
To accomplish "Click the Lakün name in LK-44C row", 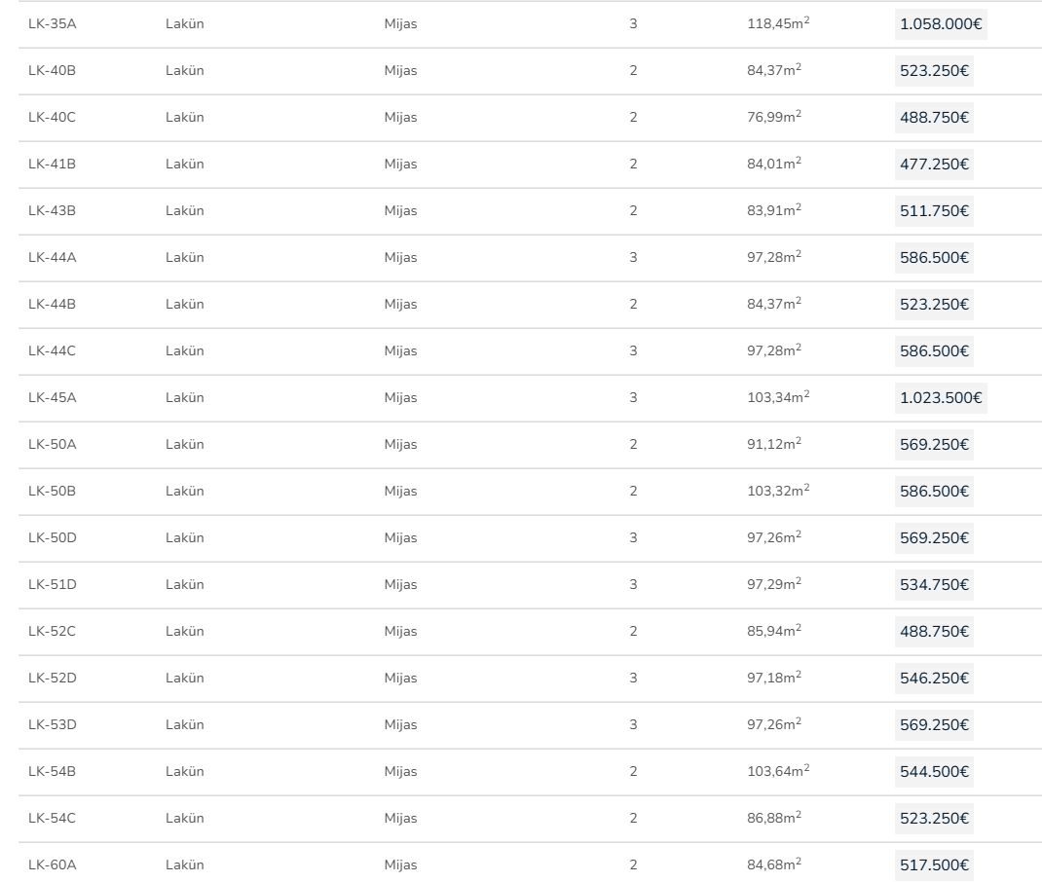I will tap(185, 351).
